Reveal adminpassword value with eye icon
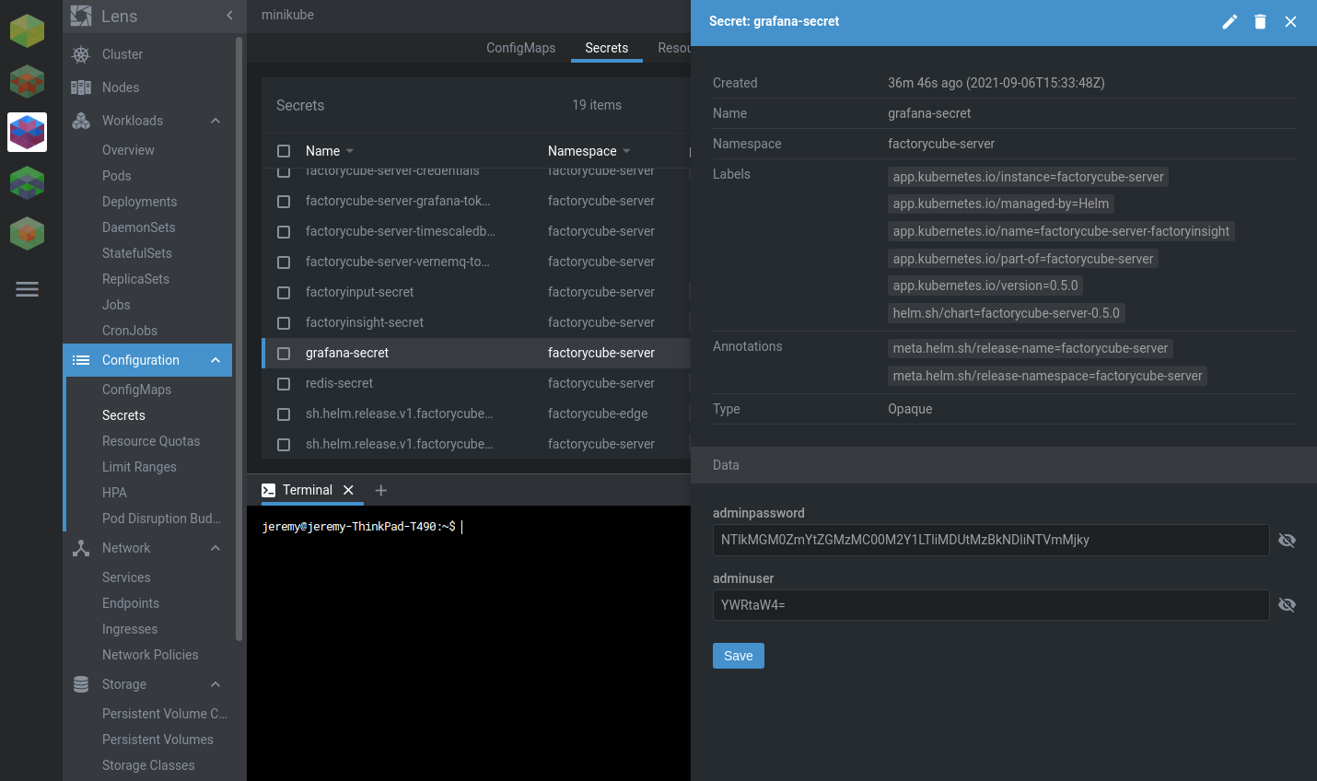This screenshot has width=1317, height=781. (1287, 541)
